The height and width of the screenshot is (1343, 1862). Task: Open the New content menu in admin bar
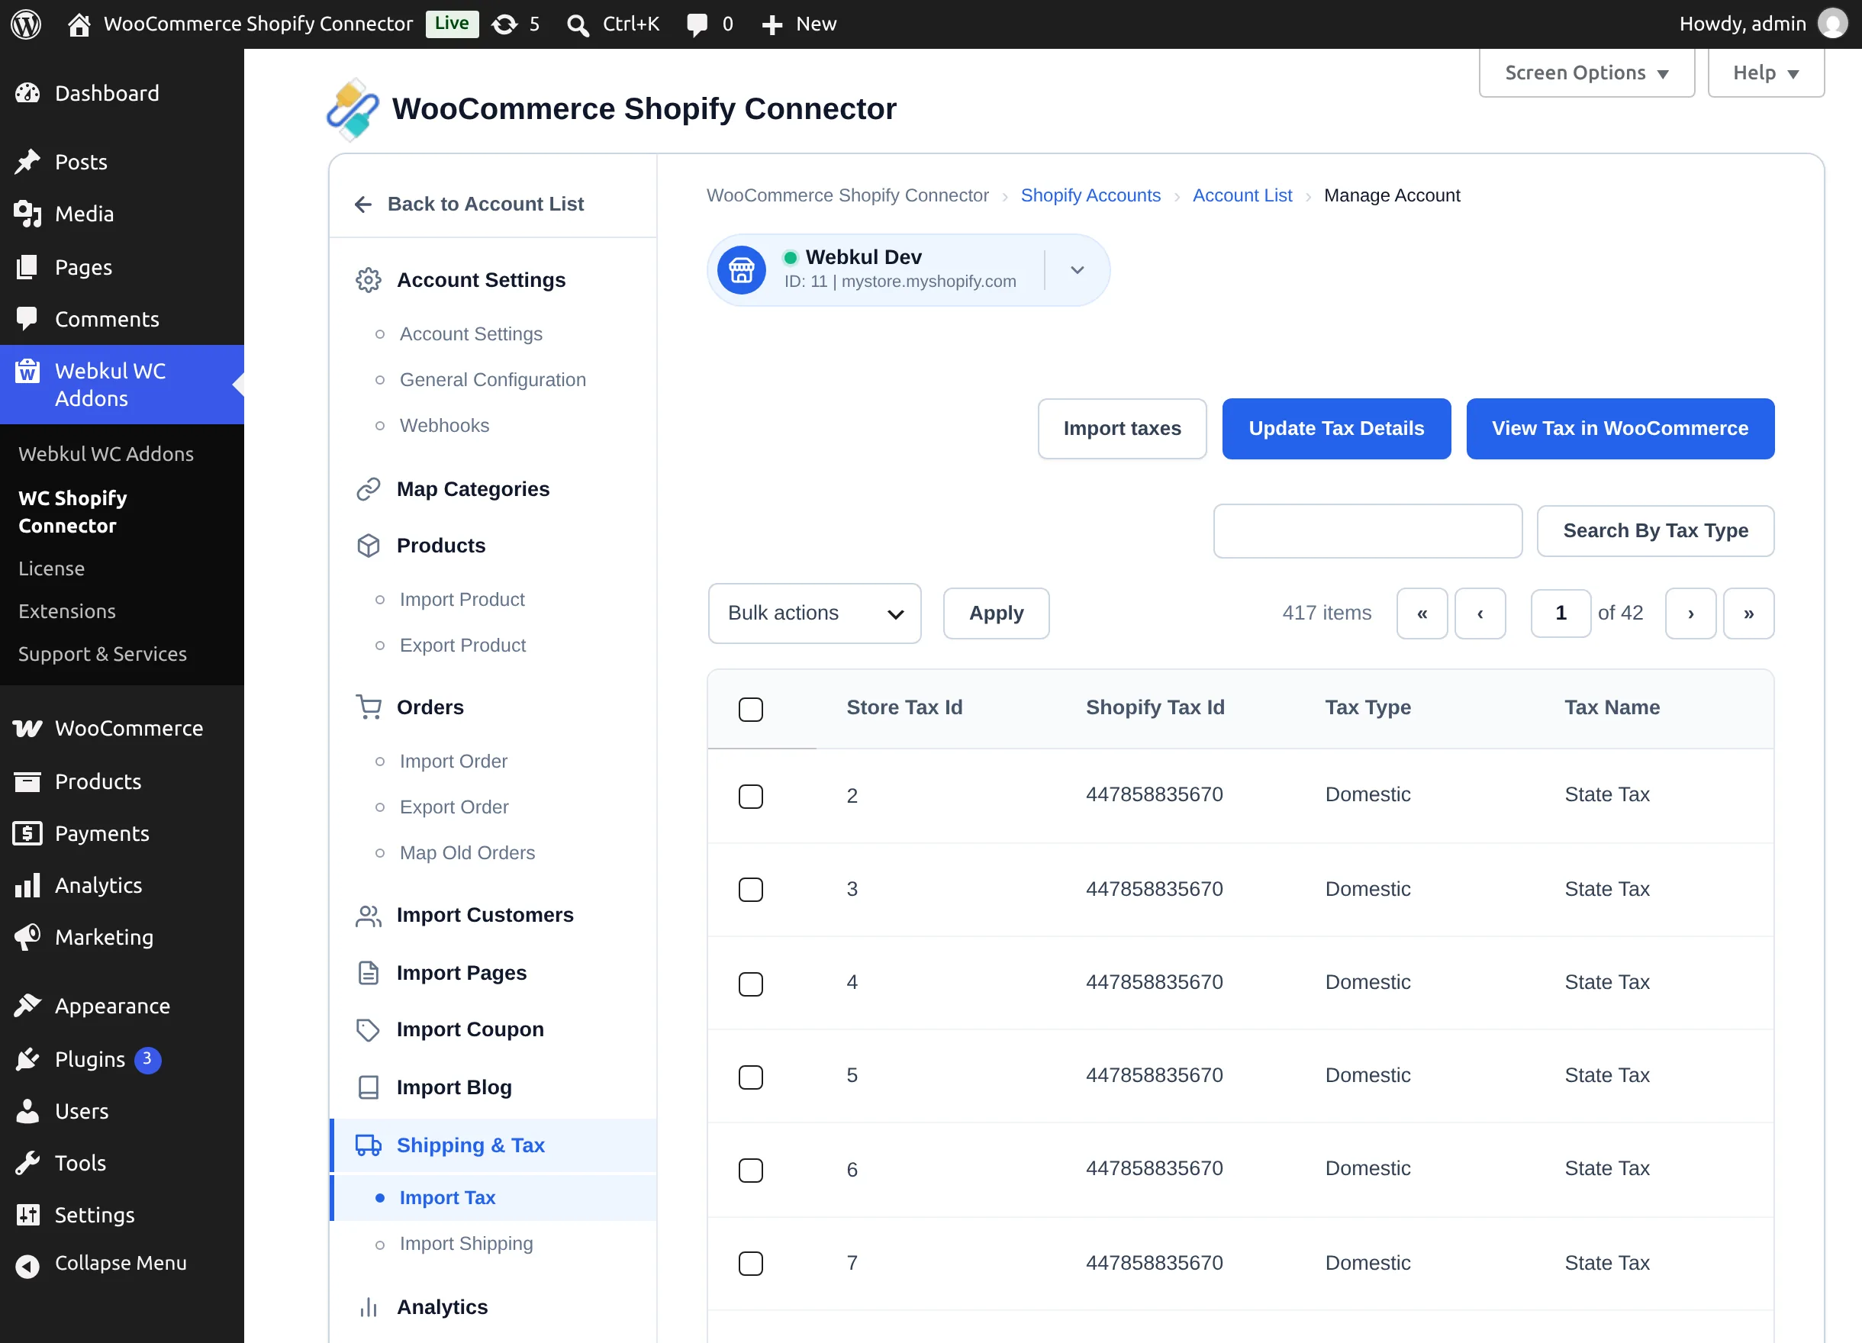click(x=799, y=24)
